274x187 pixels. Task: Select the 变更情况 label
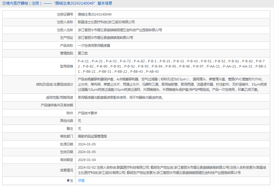click(66, 170)
